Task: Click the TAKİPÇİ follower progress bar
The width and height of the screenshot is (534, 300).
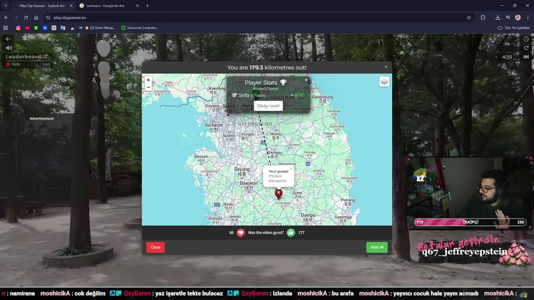Action: pos(470,222)
